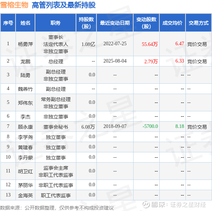The image size is (212, 211).
Task: Click 监事会主席 position text
Action: [x=56, y=168]
